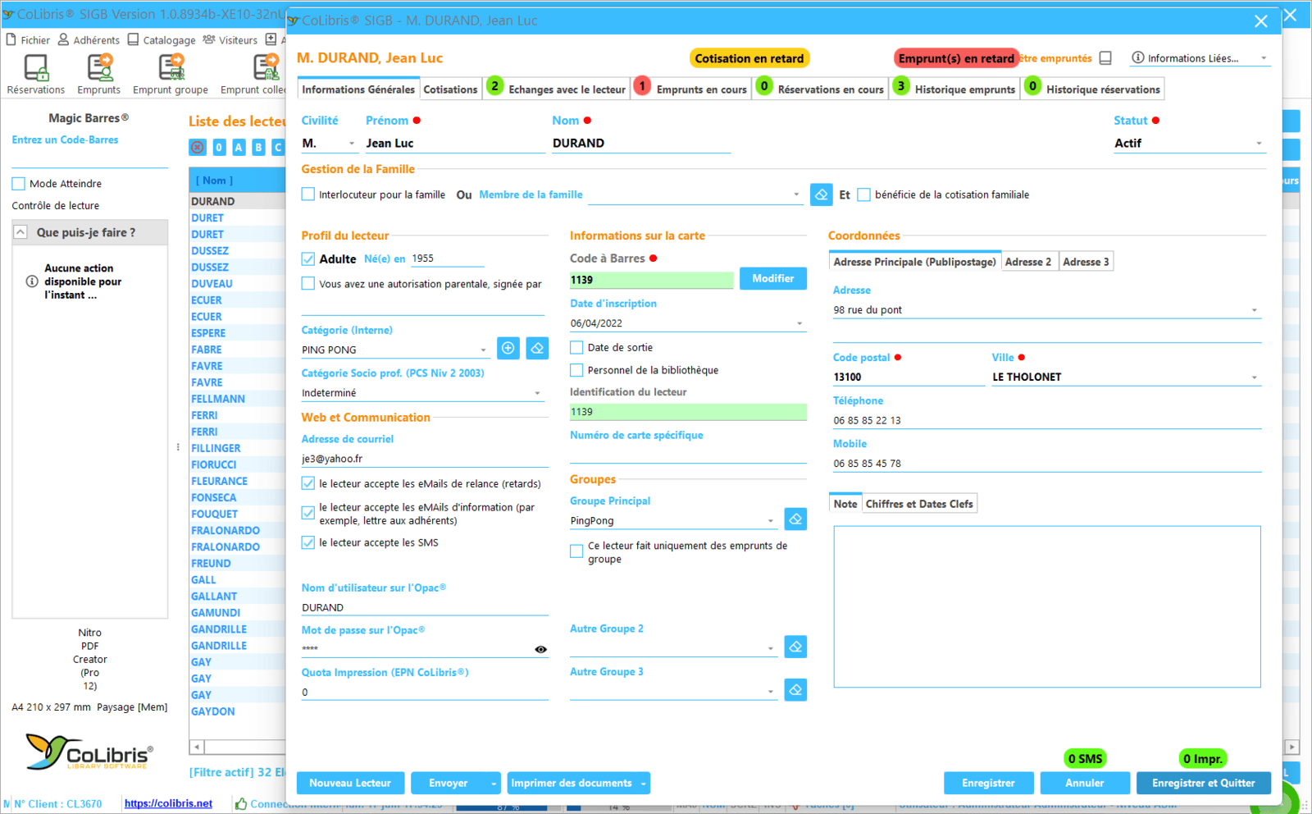Click the Réservations toolbar icon
This screenshot has width=1312, height=814.
pyautogui.click(x=35, y=73)
